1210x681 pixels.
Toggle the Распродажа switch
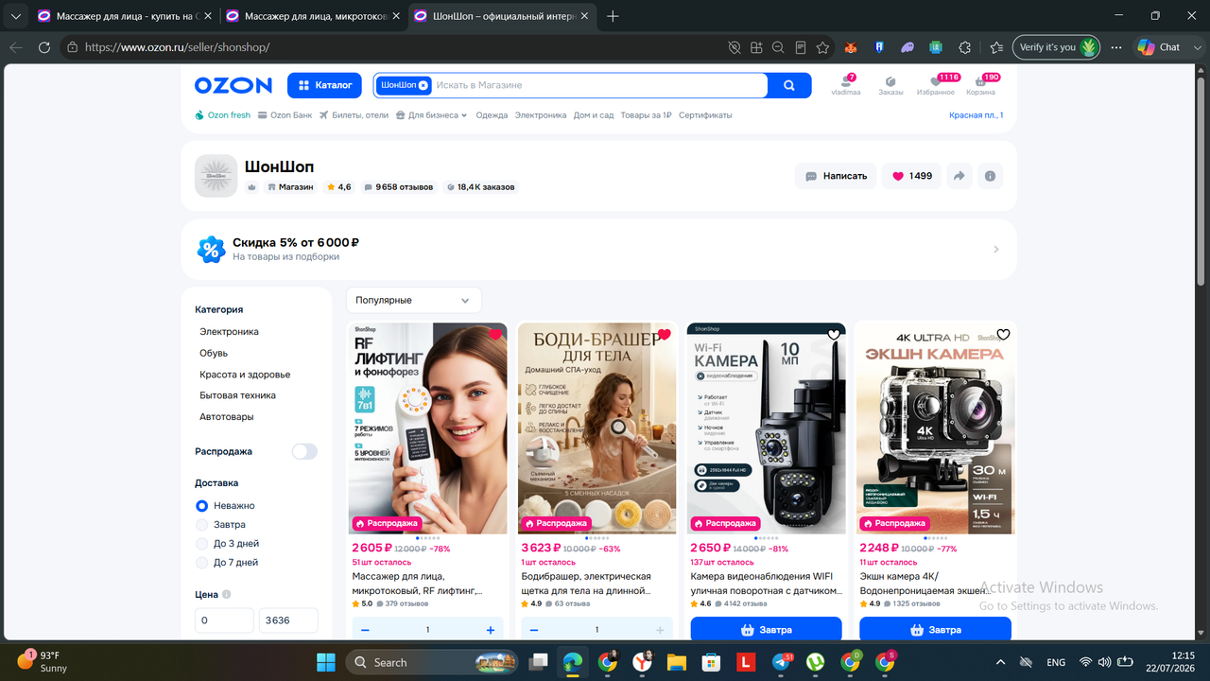304,452
